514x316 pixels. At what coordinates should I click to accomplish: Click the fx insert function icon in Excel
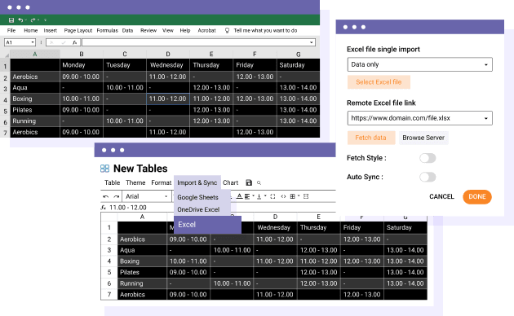tap(75, 42)
